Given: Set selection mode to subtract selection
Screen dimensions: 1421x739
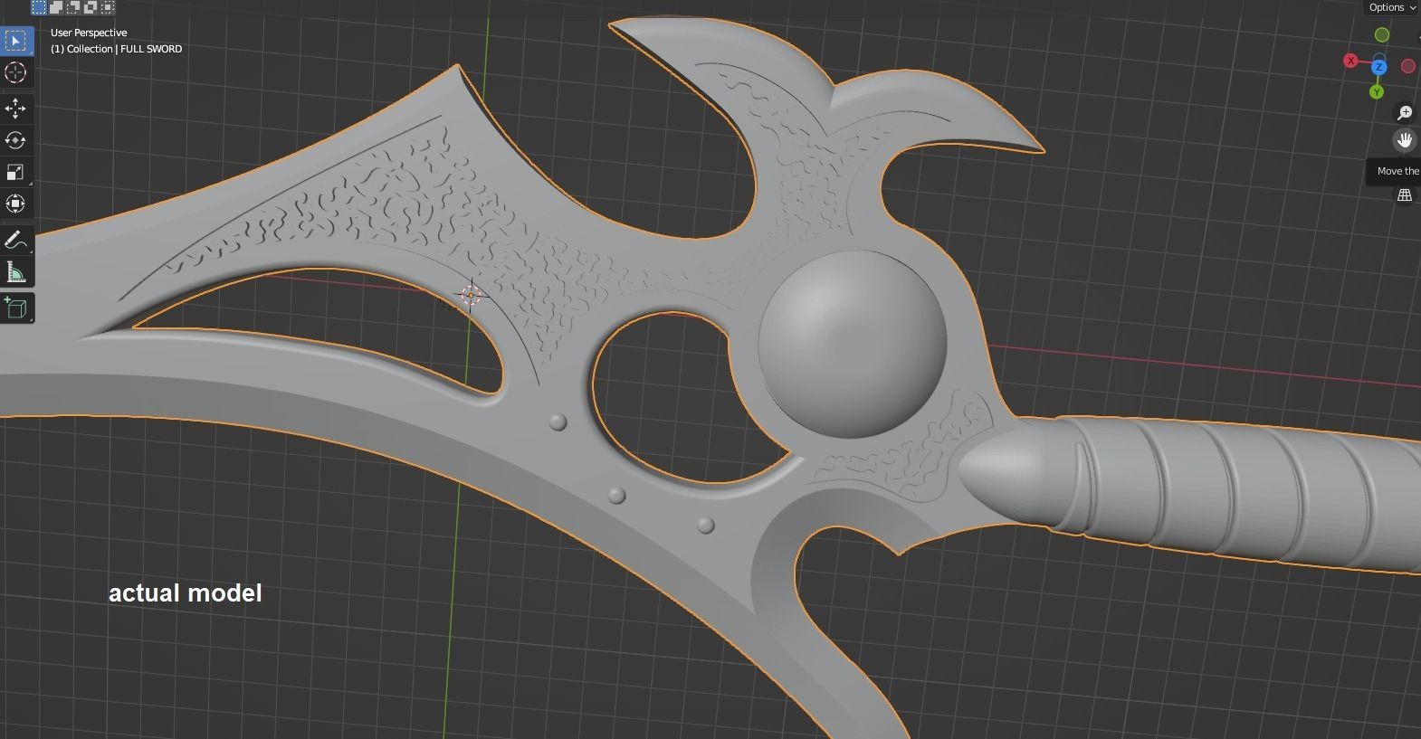Looking at the screenshot, I should tap(73, 7).
